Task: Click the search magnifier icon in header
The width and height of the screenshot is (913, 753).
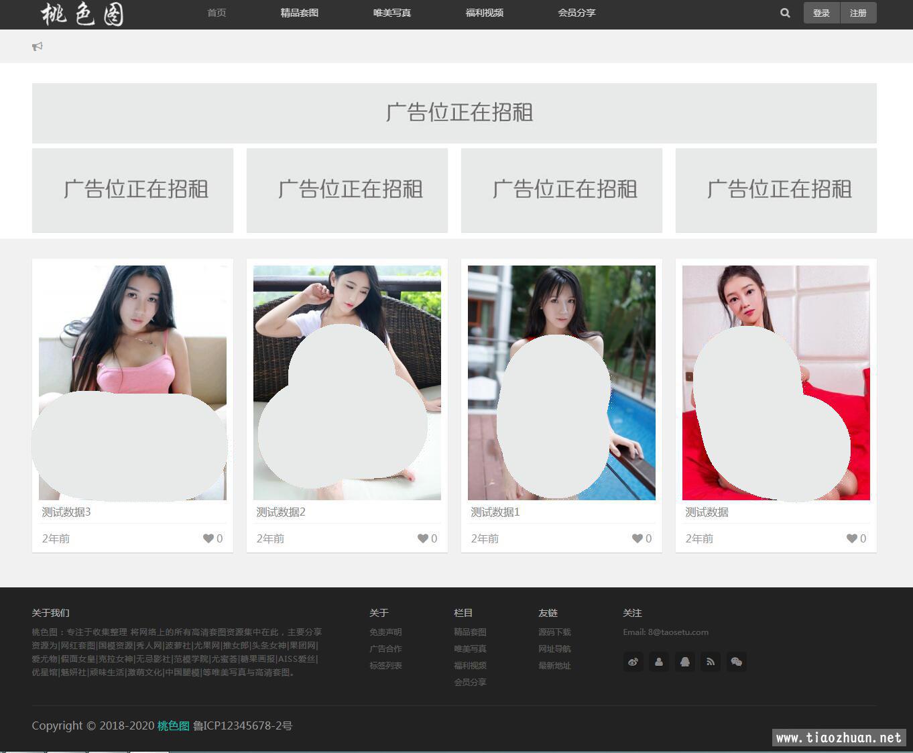Action: 785,13
